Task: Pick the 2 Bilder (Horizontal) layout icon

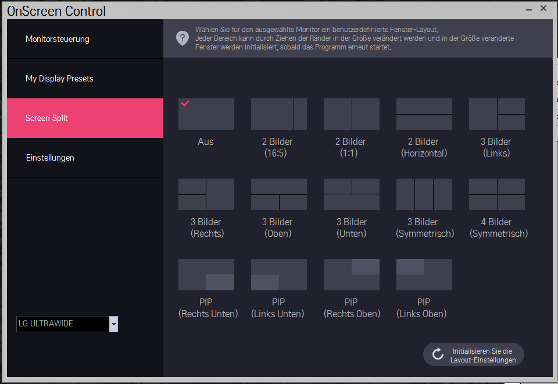Action: coord(424,114)
